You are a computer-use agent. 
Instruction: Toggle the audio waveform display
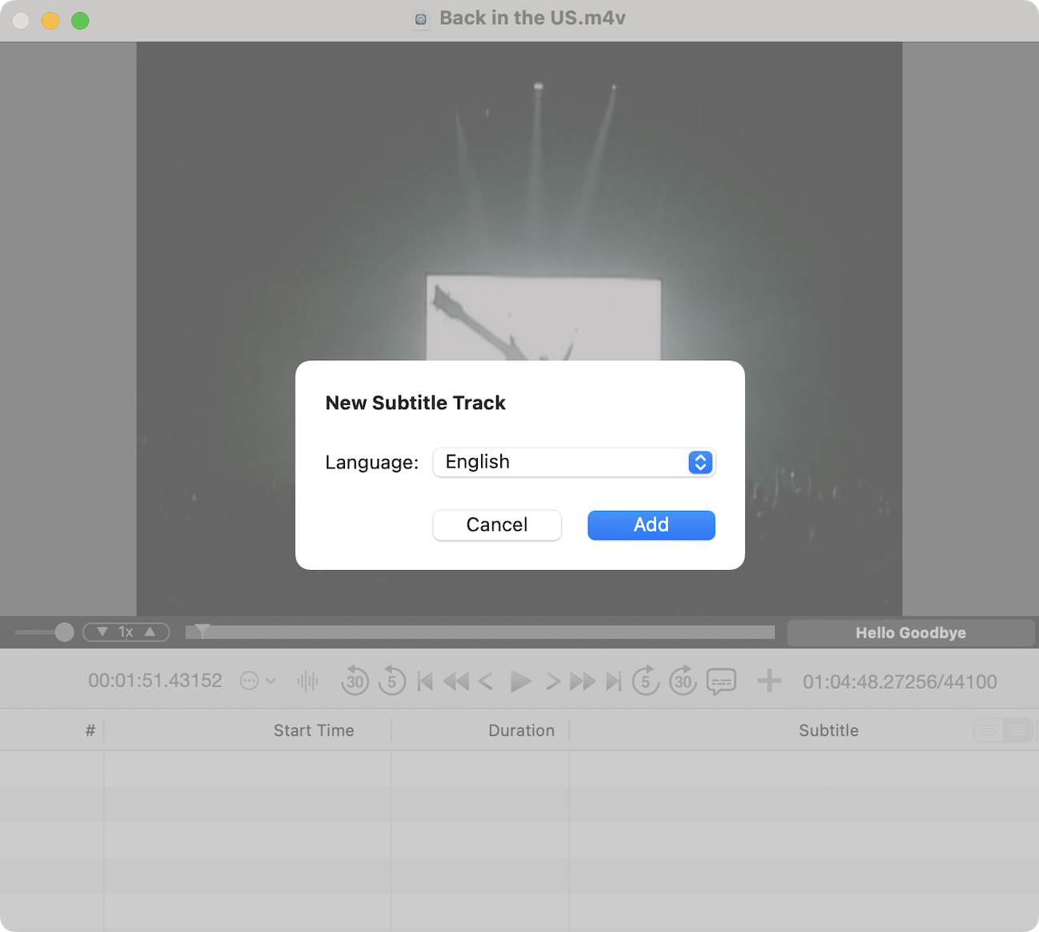pos(307,681)
